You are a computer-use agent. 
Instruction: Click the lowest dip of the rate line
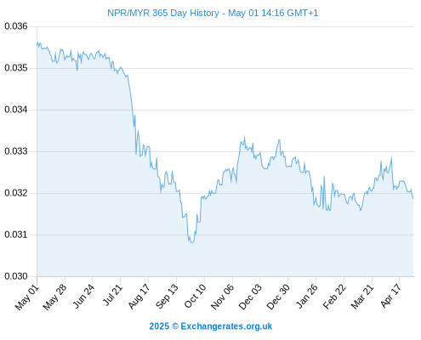tap(192, 242)
